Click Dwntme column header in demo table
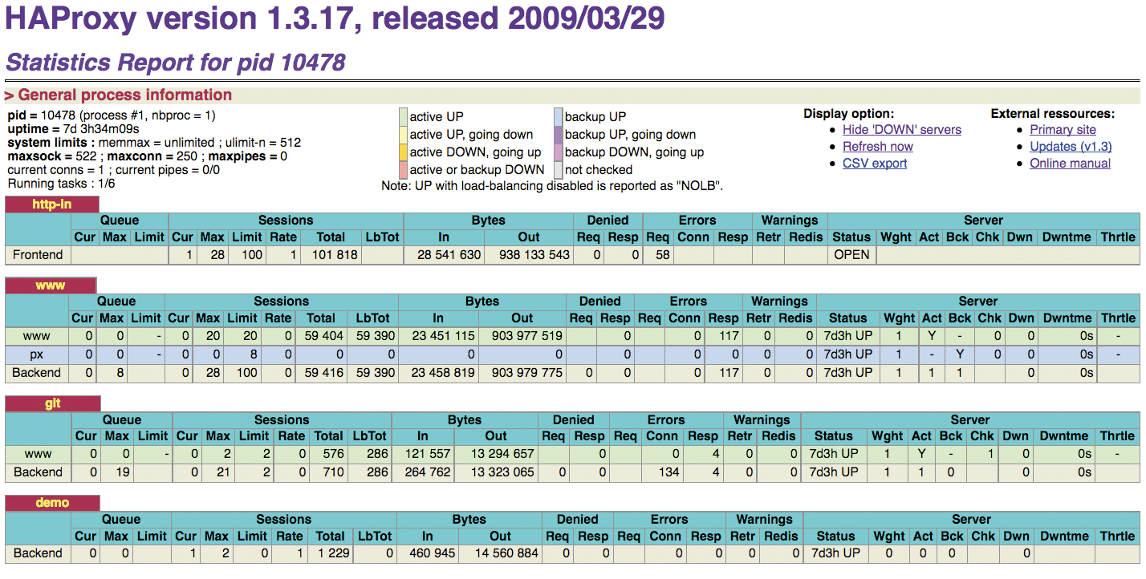The image size is (1146, 579). 1066,536
